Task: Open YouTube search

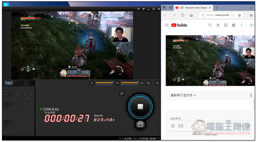Action: [x=210, y=25]
